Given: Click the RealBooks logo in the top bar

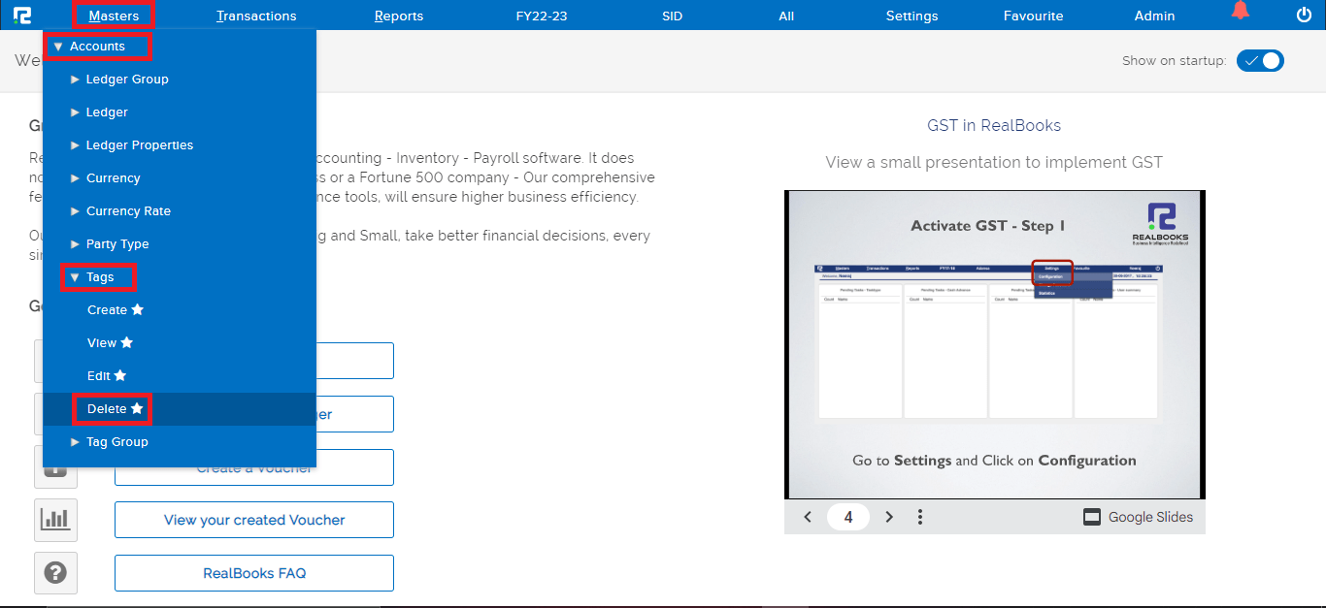Looking at the screenshot, I should 22,15.
